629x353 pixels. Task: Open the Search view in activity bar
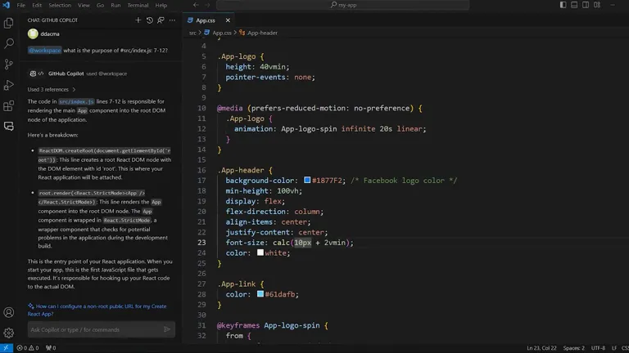tap(9, 43)
